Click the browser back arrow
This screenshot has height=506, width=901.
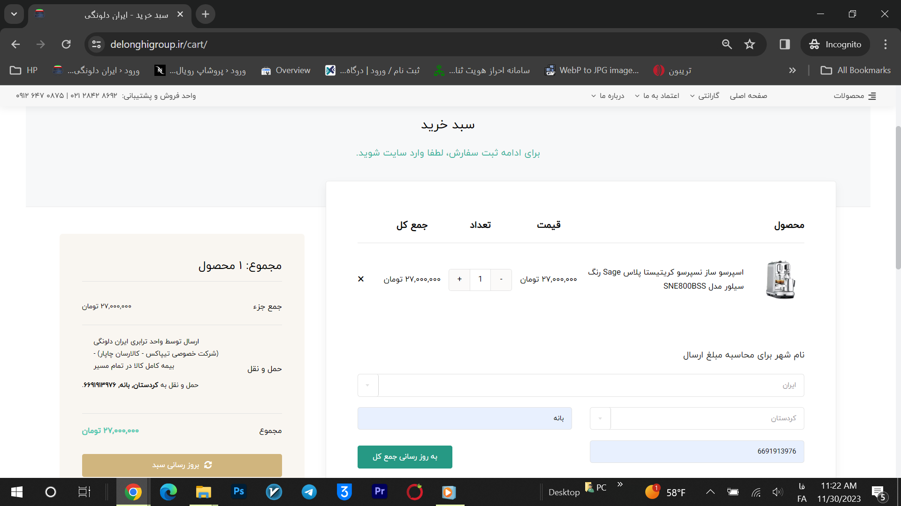point(15,45)
